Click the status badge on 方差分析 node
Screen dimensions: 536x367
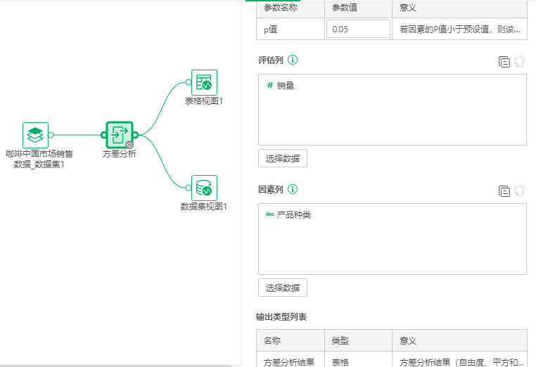pyautogui.click(x=129, y=145)
